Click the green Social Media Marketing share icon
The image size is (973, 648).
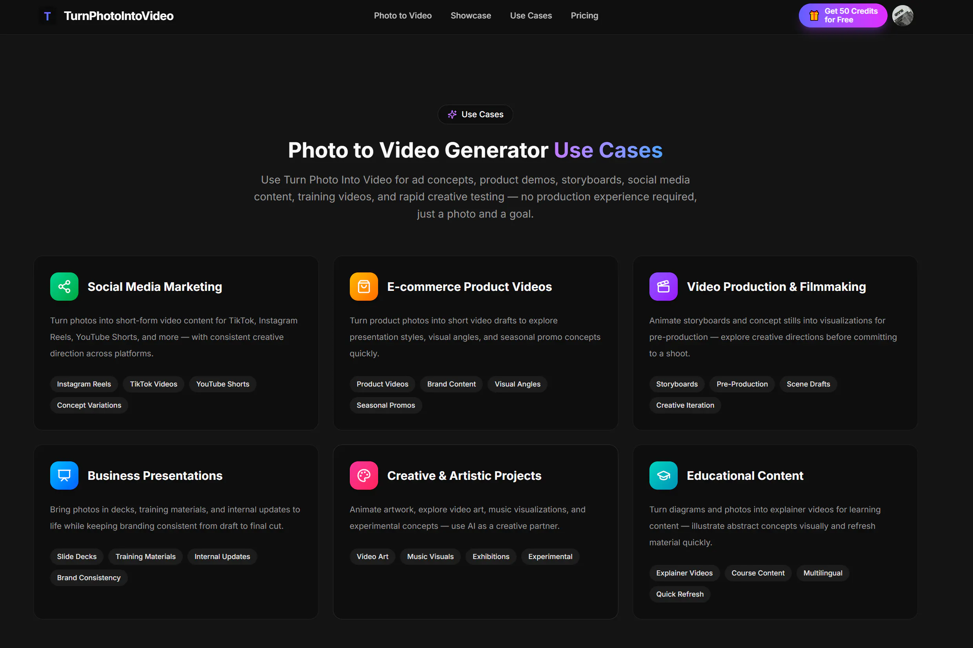click(64, 287)
